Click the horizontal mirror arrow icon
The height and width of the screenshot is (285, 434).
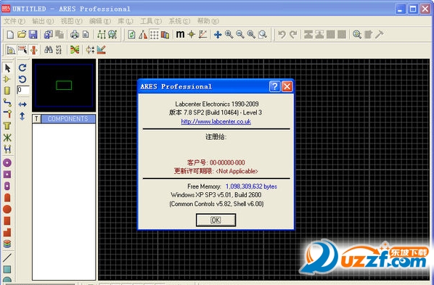22,104
